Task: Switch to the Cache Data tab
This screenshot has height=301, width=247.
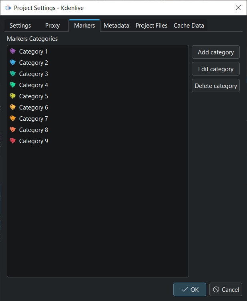Action: [189, 26]
